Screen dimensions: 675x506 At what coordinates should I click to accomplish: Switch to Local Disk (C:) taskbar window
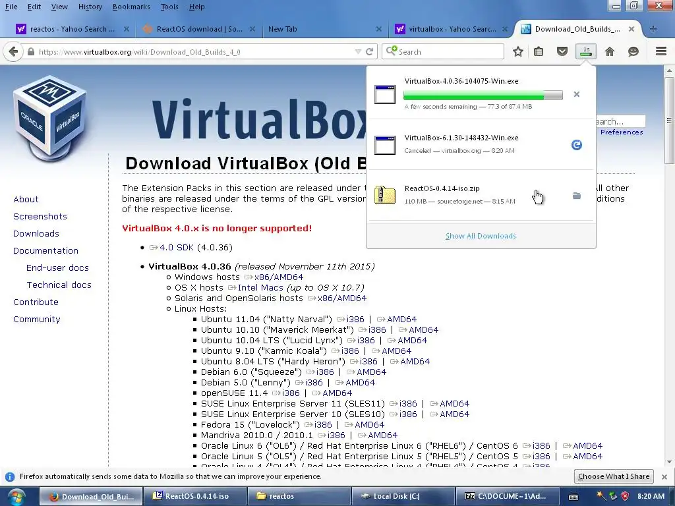(403, 497)
